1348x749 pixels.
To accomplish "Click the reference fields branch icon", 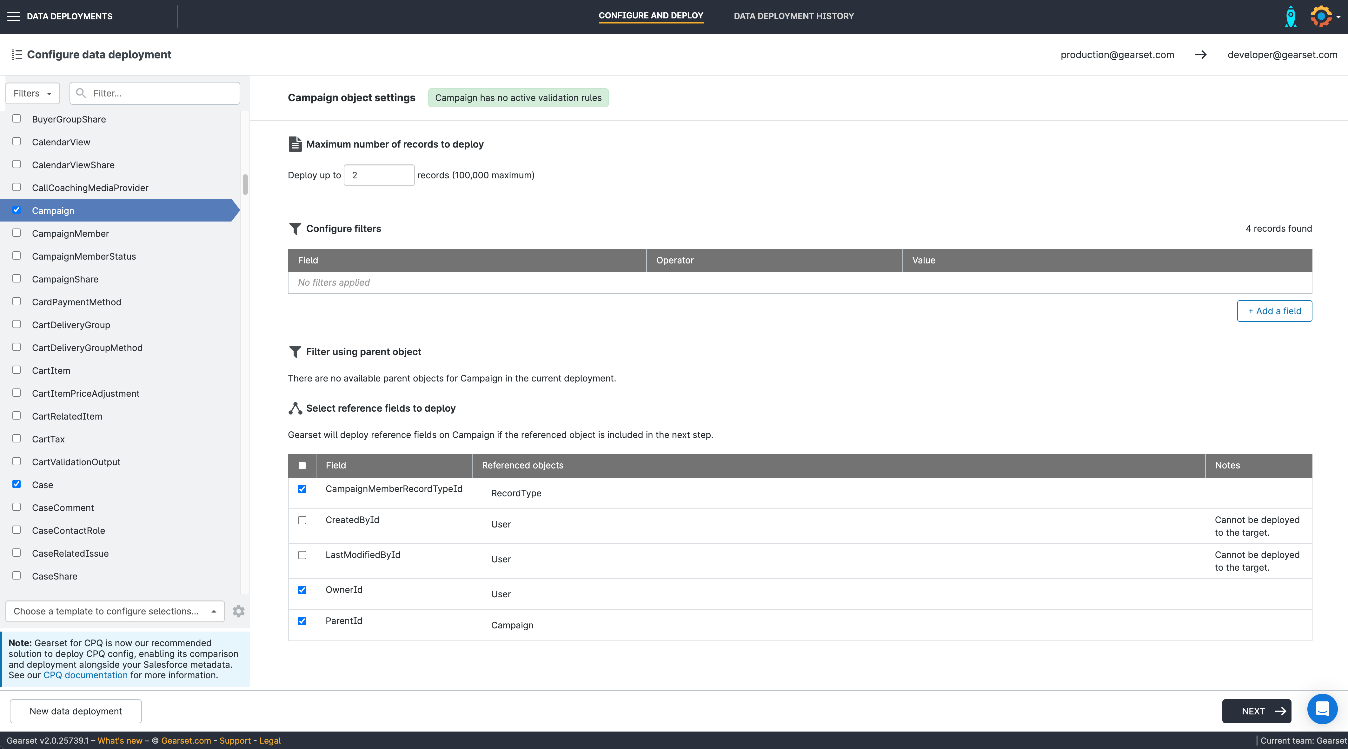I will [295, 408].
